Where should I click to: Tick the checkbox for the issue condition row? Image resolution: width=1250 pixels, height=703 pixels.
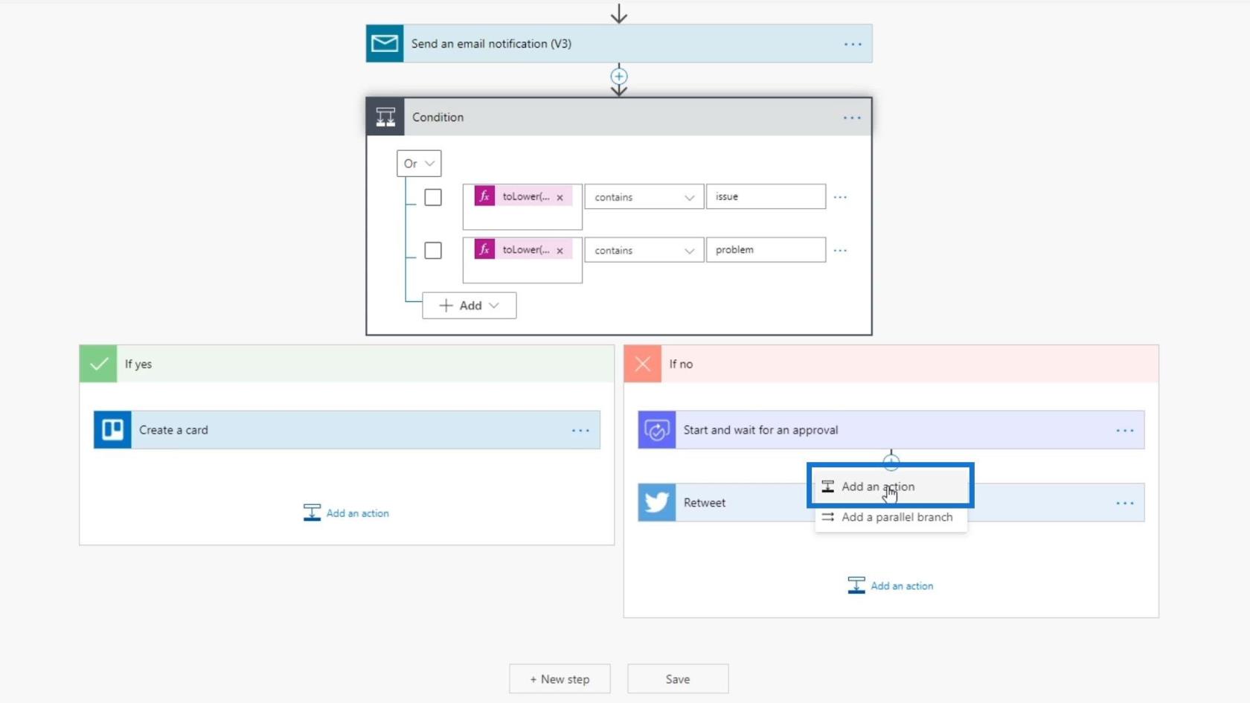point(433,197)
